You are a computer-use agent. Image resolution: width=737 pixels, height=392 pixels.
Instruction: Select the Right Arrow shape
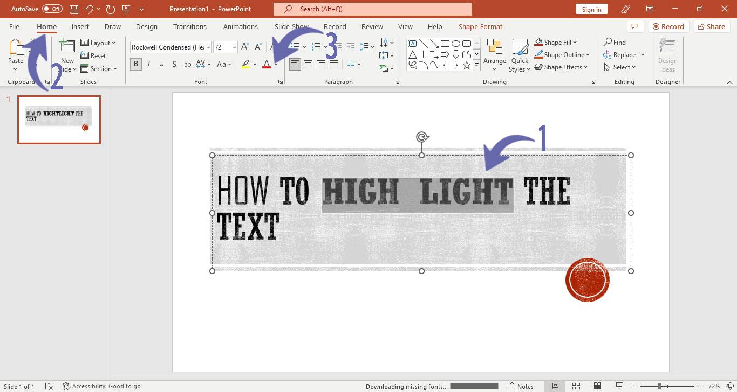click(x=445, y=54)
